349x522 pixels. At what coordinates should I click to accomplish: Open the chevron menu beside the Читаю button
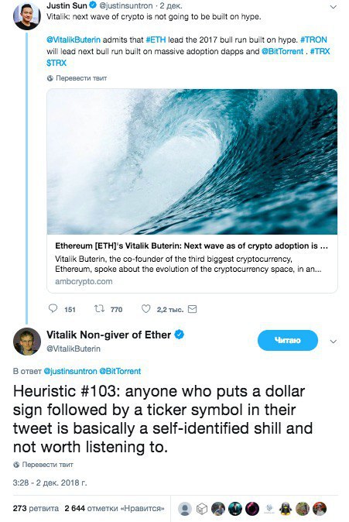tap(333, 342)
